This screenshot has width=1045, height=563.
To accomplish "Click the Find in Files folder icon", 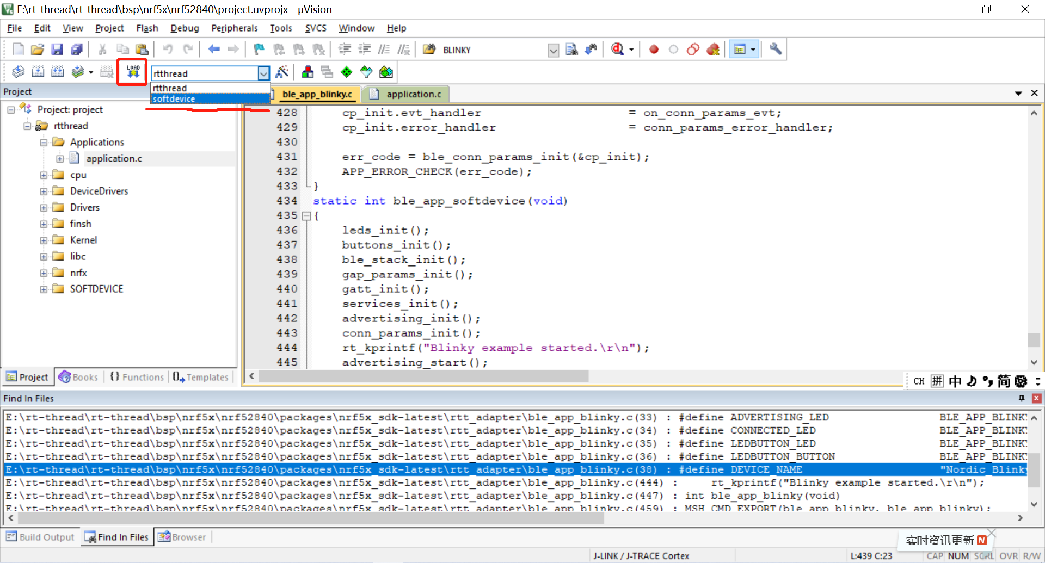I will click(429, 50).
